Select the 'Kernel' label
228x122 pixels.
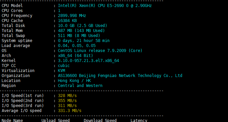pyautogui.click(x=9, y=61)
